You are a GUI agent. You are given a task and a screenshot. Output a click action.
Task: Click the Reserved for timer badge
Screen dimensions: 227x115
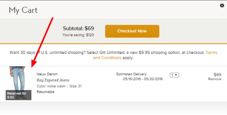point(18,95)
